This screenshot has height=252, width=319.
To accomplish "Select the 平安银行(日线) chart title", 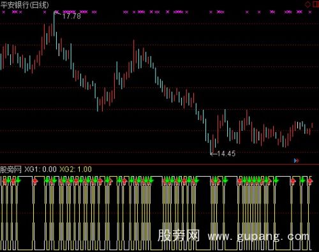I will tap(24, 5).
